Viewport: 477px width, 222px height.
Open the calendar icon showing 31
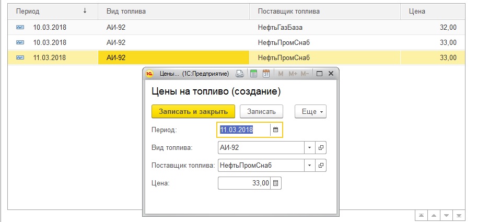pyautogui.click(x=266, y=74)
